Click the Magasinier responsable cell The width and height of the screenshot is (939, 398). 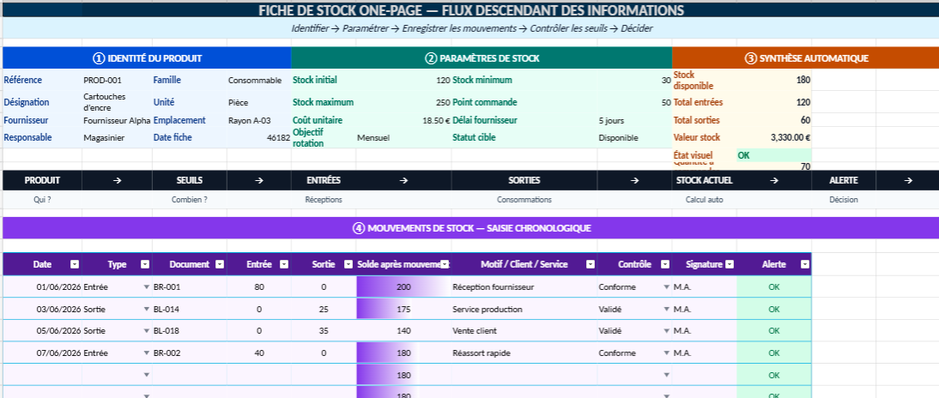pyautogui.click(x=117, y=137)
